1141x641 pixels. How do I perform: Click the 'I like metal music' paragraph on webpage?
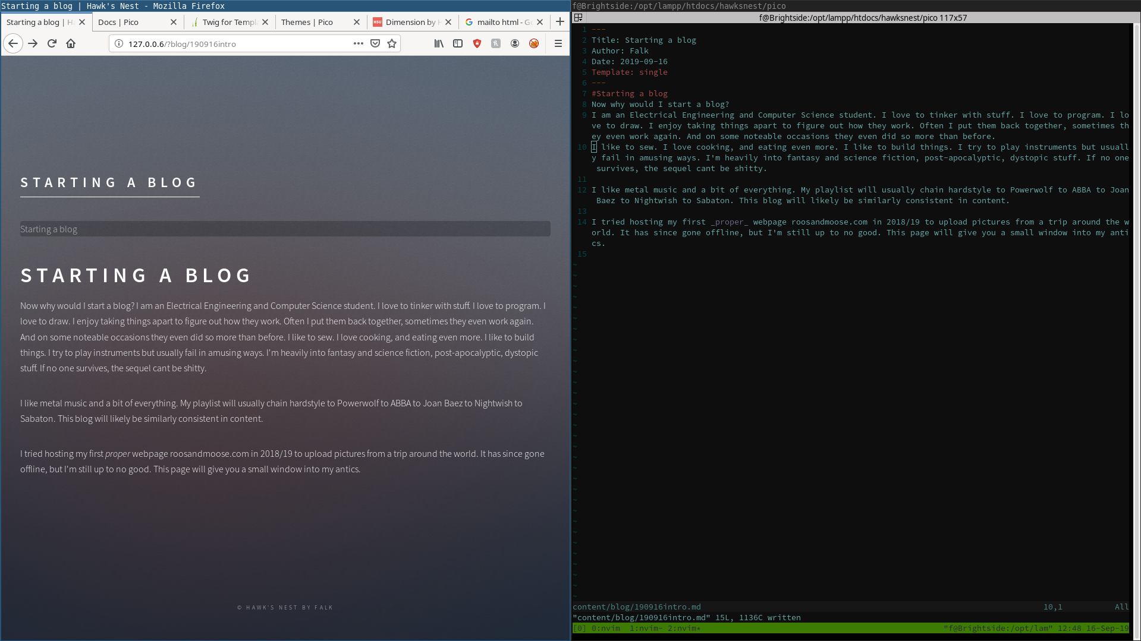point(271,411)
